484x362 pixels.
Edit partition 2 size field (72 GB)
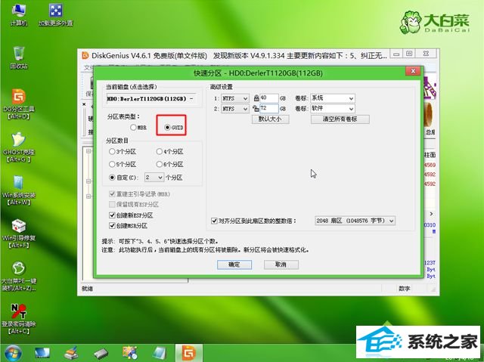pyautogui.click(x=269, y=109)
